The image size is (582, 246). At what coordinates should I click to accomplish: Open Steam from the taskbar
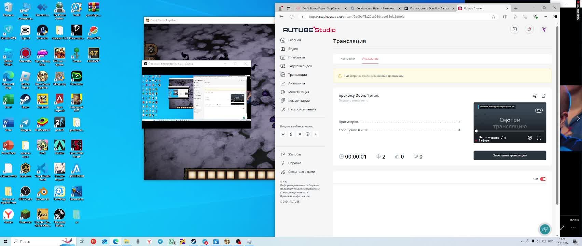[x=194, y=242]
